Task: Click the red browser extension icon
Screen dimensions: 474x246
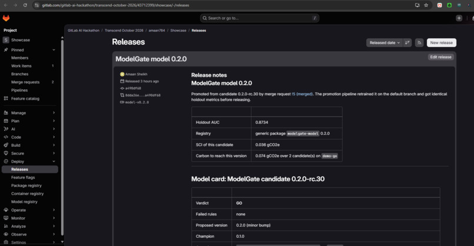Action: click(x=439, y=5)
